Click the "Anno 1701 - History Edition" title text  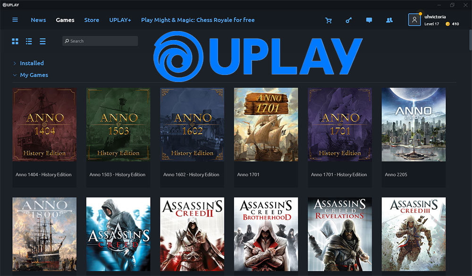pyautogui.click(x=339, y=174)
